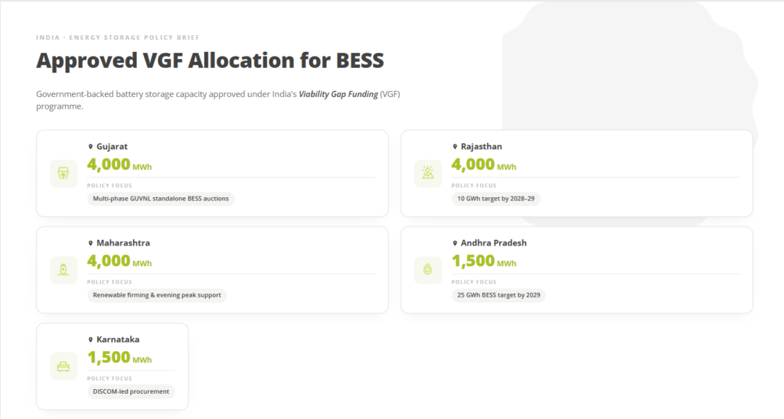Click the Rajasthan card's sun landscape icon
This screenshot has width=784, height=419.
pos(428,174)
